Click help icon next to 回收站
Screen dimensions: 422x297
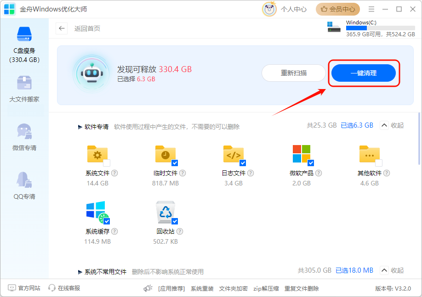pos(180,231)
